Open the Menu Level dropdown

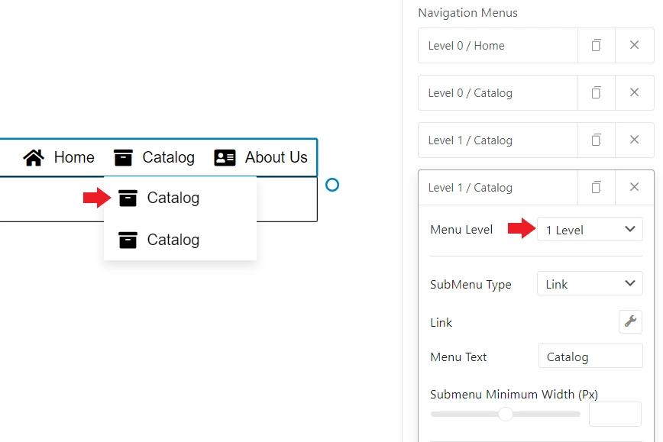(x=589, y=229)
